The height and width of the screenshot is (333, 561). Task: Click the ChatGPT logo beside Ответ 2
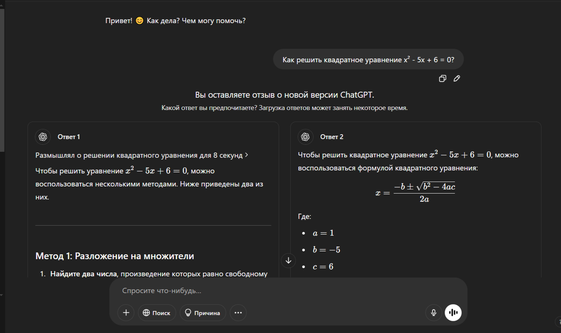pyautogui.click(x=306, y=137)
